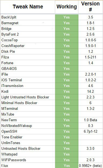Select the OpenSSH version 6.7p1-12 cell

[x=91, y=131]
